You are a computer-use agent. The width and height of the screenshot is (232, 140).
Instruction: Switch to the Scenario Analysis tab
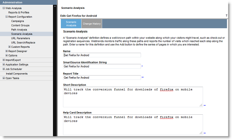click(x=71, y=24)
